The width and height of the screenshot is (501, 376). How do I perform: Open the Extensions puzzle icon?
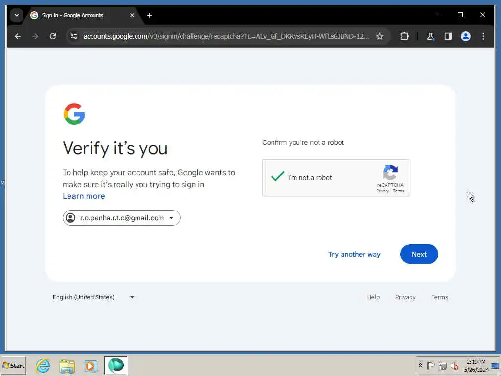pos(404,36)
